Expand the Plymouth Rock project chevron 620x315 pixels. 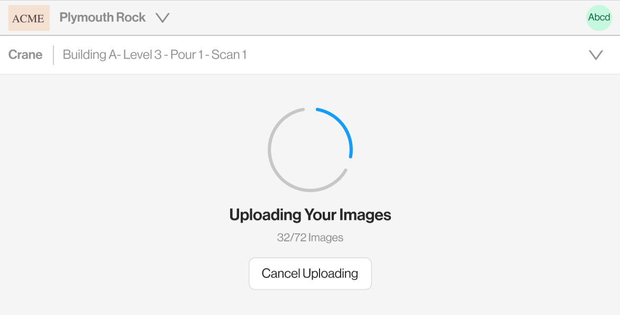pos(162,18)
